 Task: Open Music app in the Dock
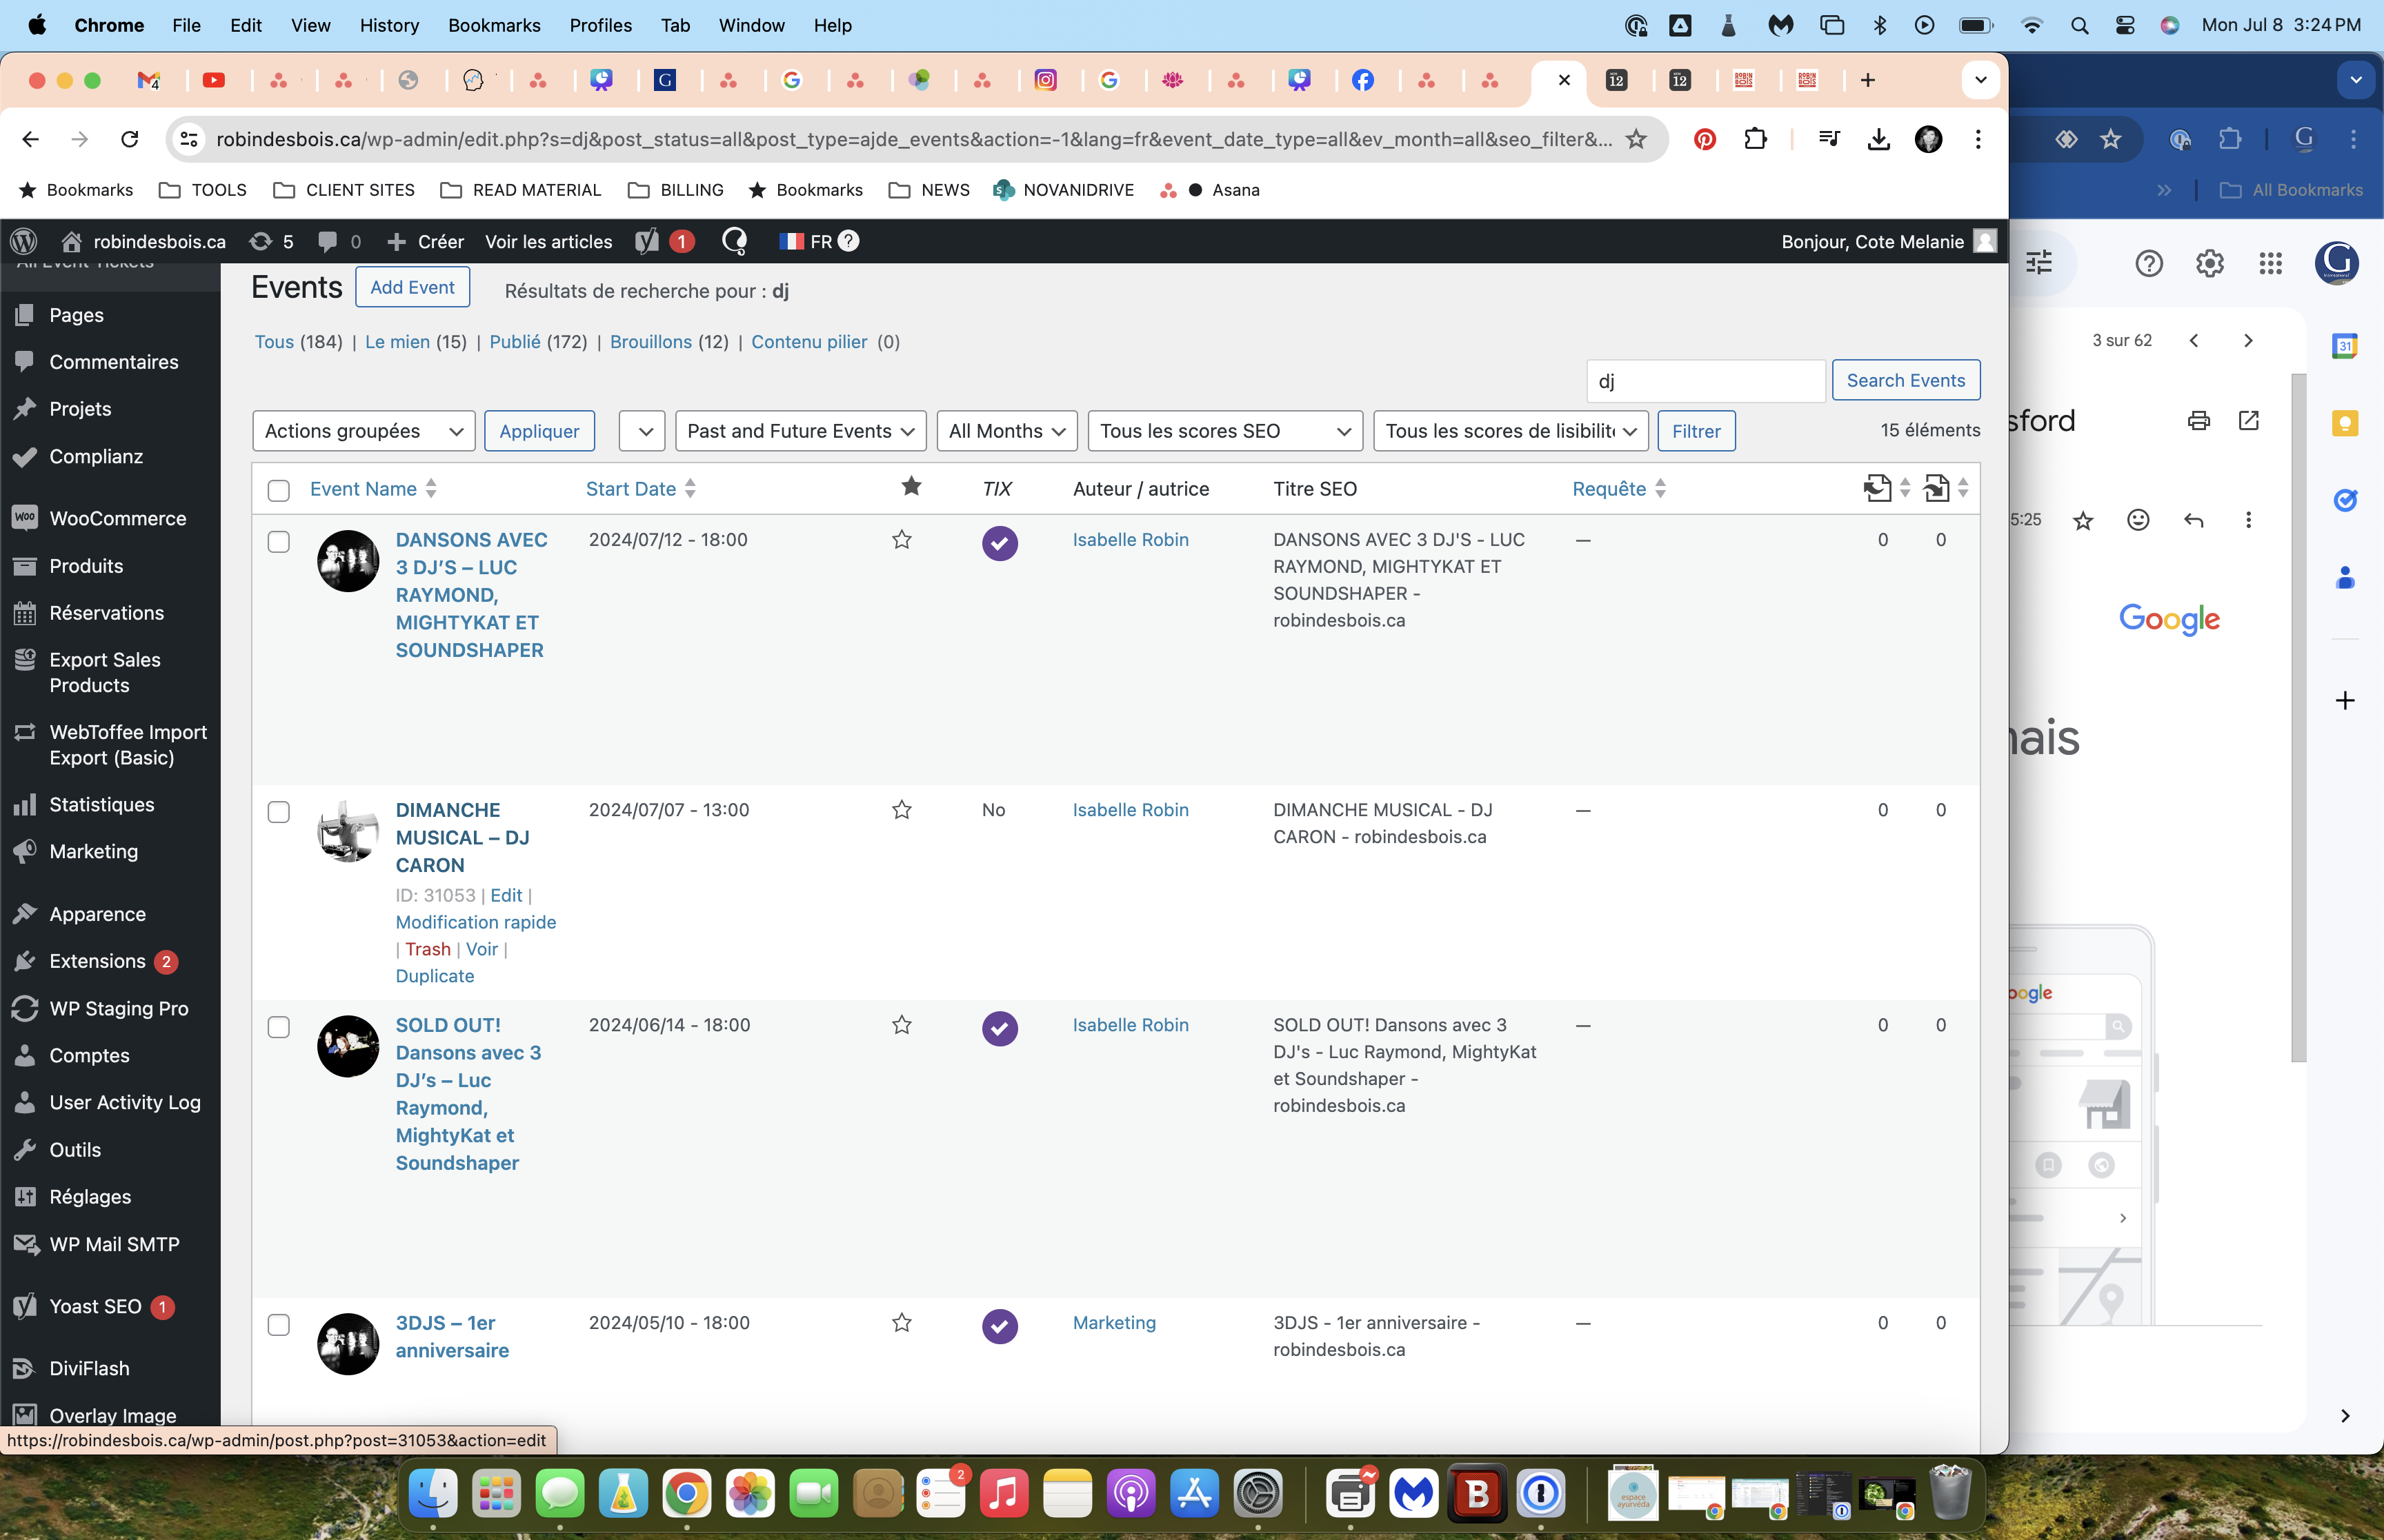point(1004,1494)
